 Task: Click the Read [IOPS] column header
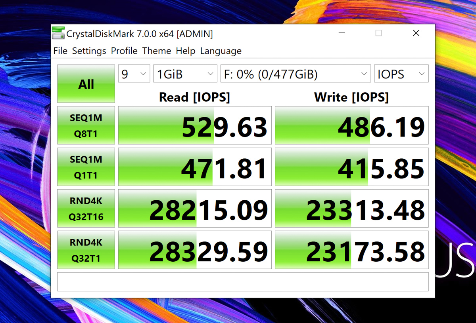point(194,97)
